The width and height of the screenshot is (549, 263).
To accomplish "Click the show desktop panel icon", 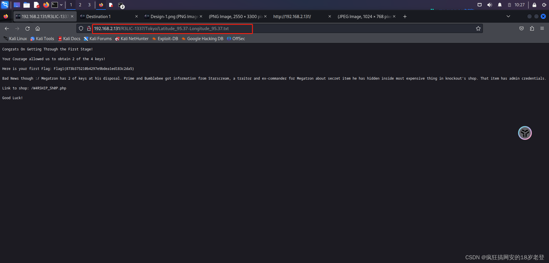I will click(17, 5).
